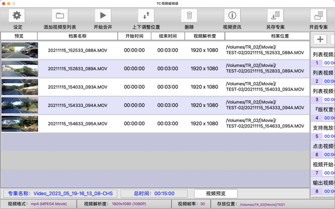Click thumbnail of 20211115_154033_093A.MOV
The height and width of the screenshot is (209, 335).
click(20, 87)
